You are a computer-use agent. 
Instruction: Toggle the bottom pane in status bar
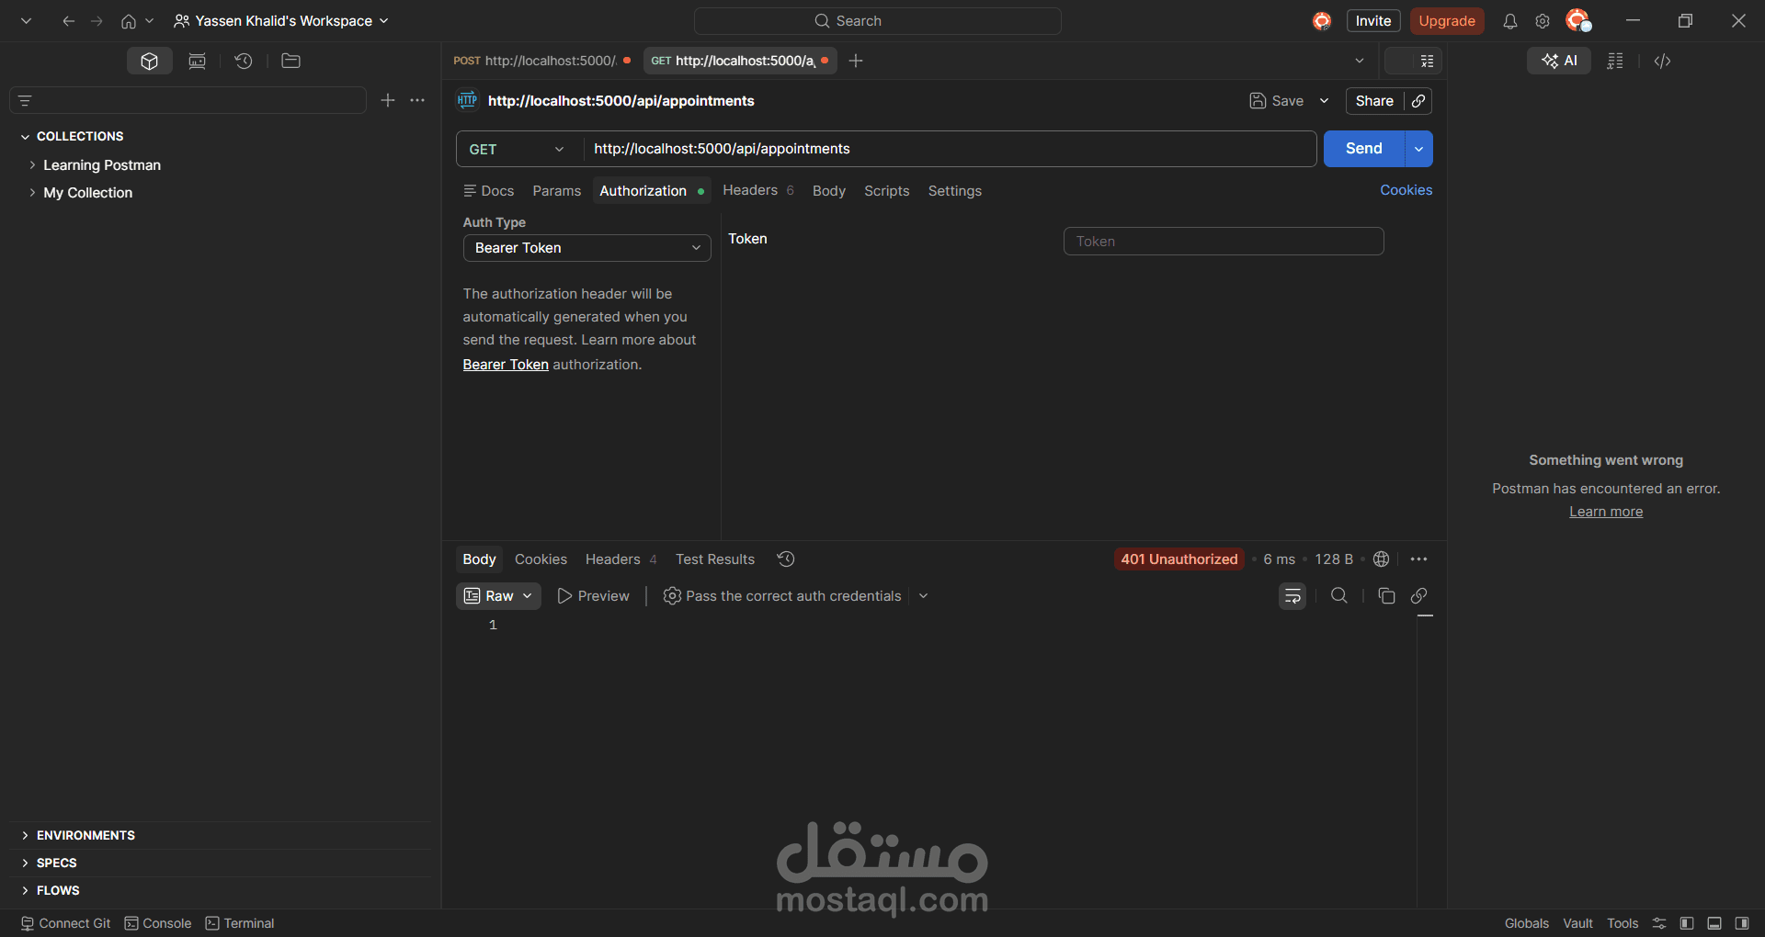1714,923
